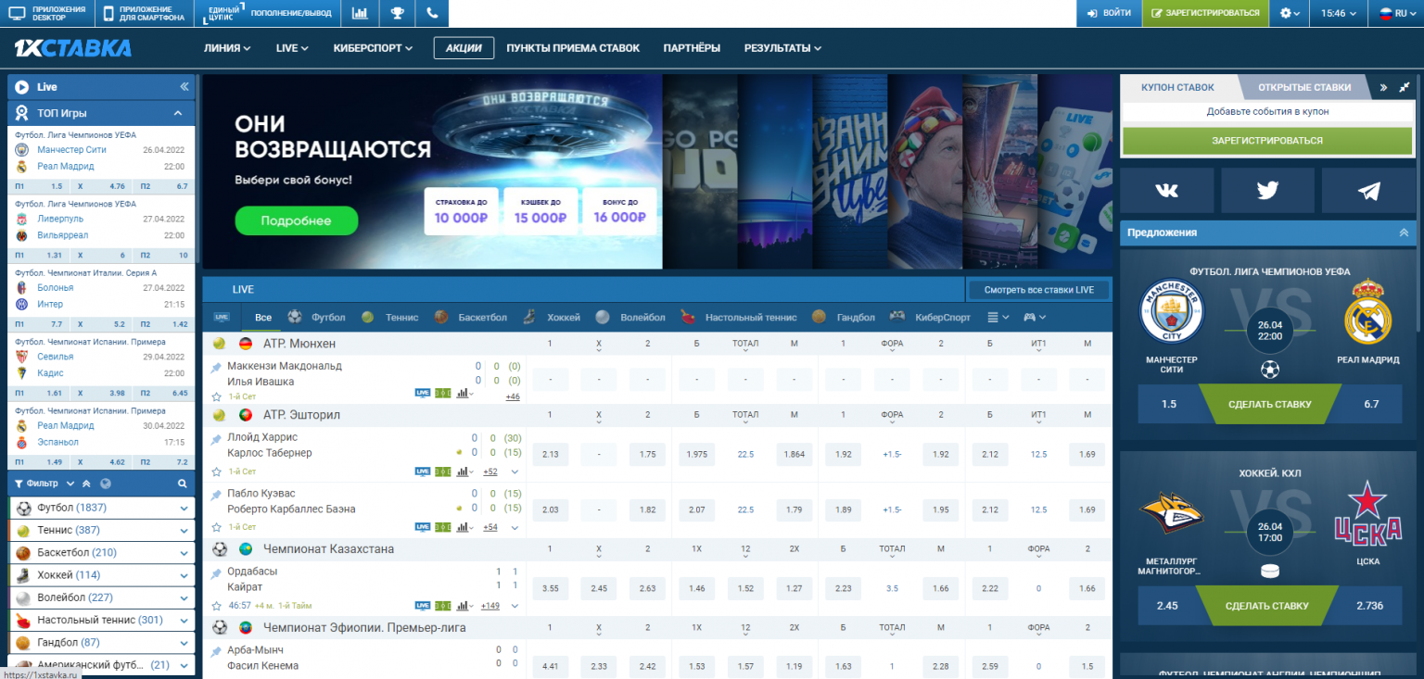The height and width of the screenshot is (679, 1424).
Task: Click the globe icon in filter bar
Action: (106, 484)
